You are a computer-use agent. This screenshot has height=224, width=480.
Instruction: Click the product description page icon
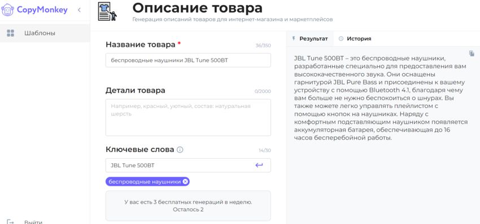point(107,11)
